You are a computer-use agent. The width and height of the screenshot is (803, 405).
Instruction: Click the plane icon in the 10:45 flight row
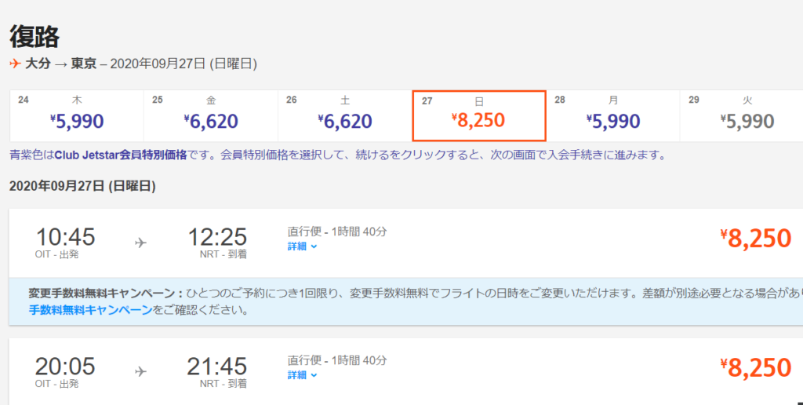tap(140, 243)
